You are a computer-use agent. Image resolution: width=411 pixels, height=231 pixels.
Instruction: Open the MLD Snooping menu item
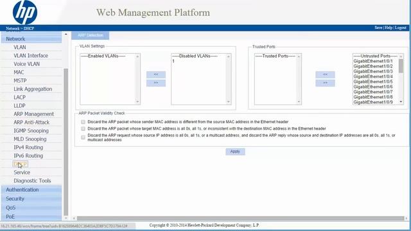pyautogui.click(x=30, y=139)
